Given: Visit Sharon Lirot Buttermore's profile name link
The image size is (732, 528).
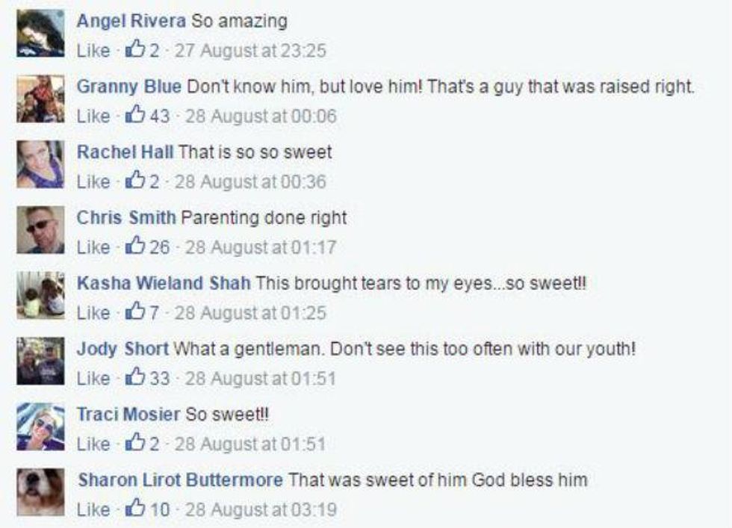Looking at the screenshot, I should coord(180,480).
